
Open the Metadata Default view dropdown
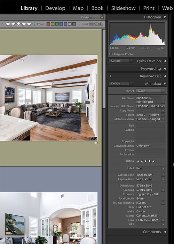120,84
